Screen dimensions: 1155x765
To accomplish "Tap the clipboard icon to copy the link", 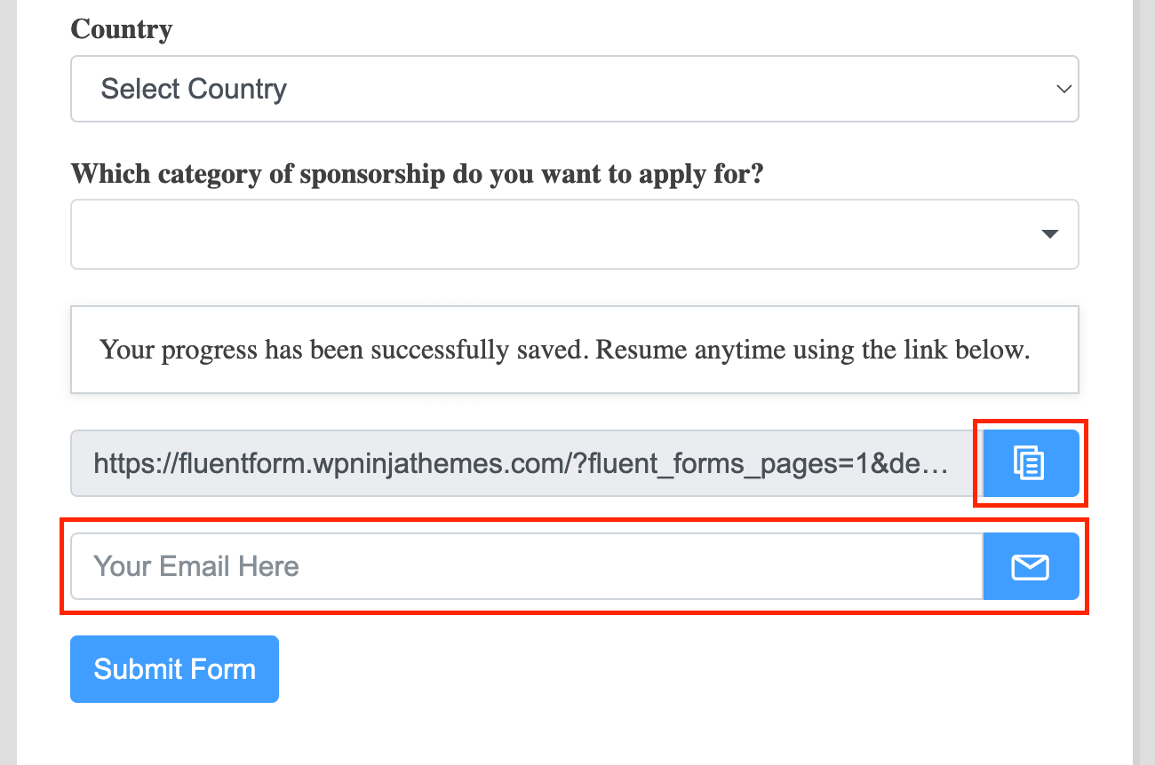I will 1030,463.
